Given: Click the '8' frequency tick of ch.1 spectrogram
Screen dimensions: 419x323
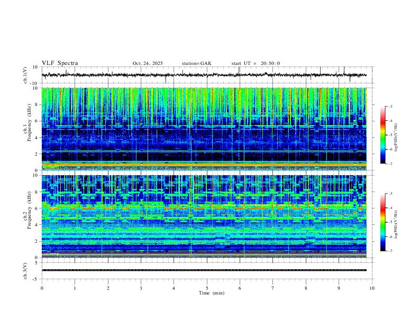Looking at the screenshot, I should 37,104.
